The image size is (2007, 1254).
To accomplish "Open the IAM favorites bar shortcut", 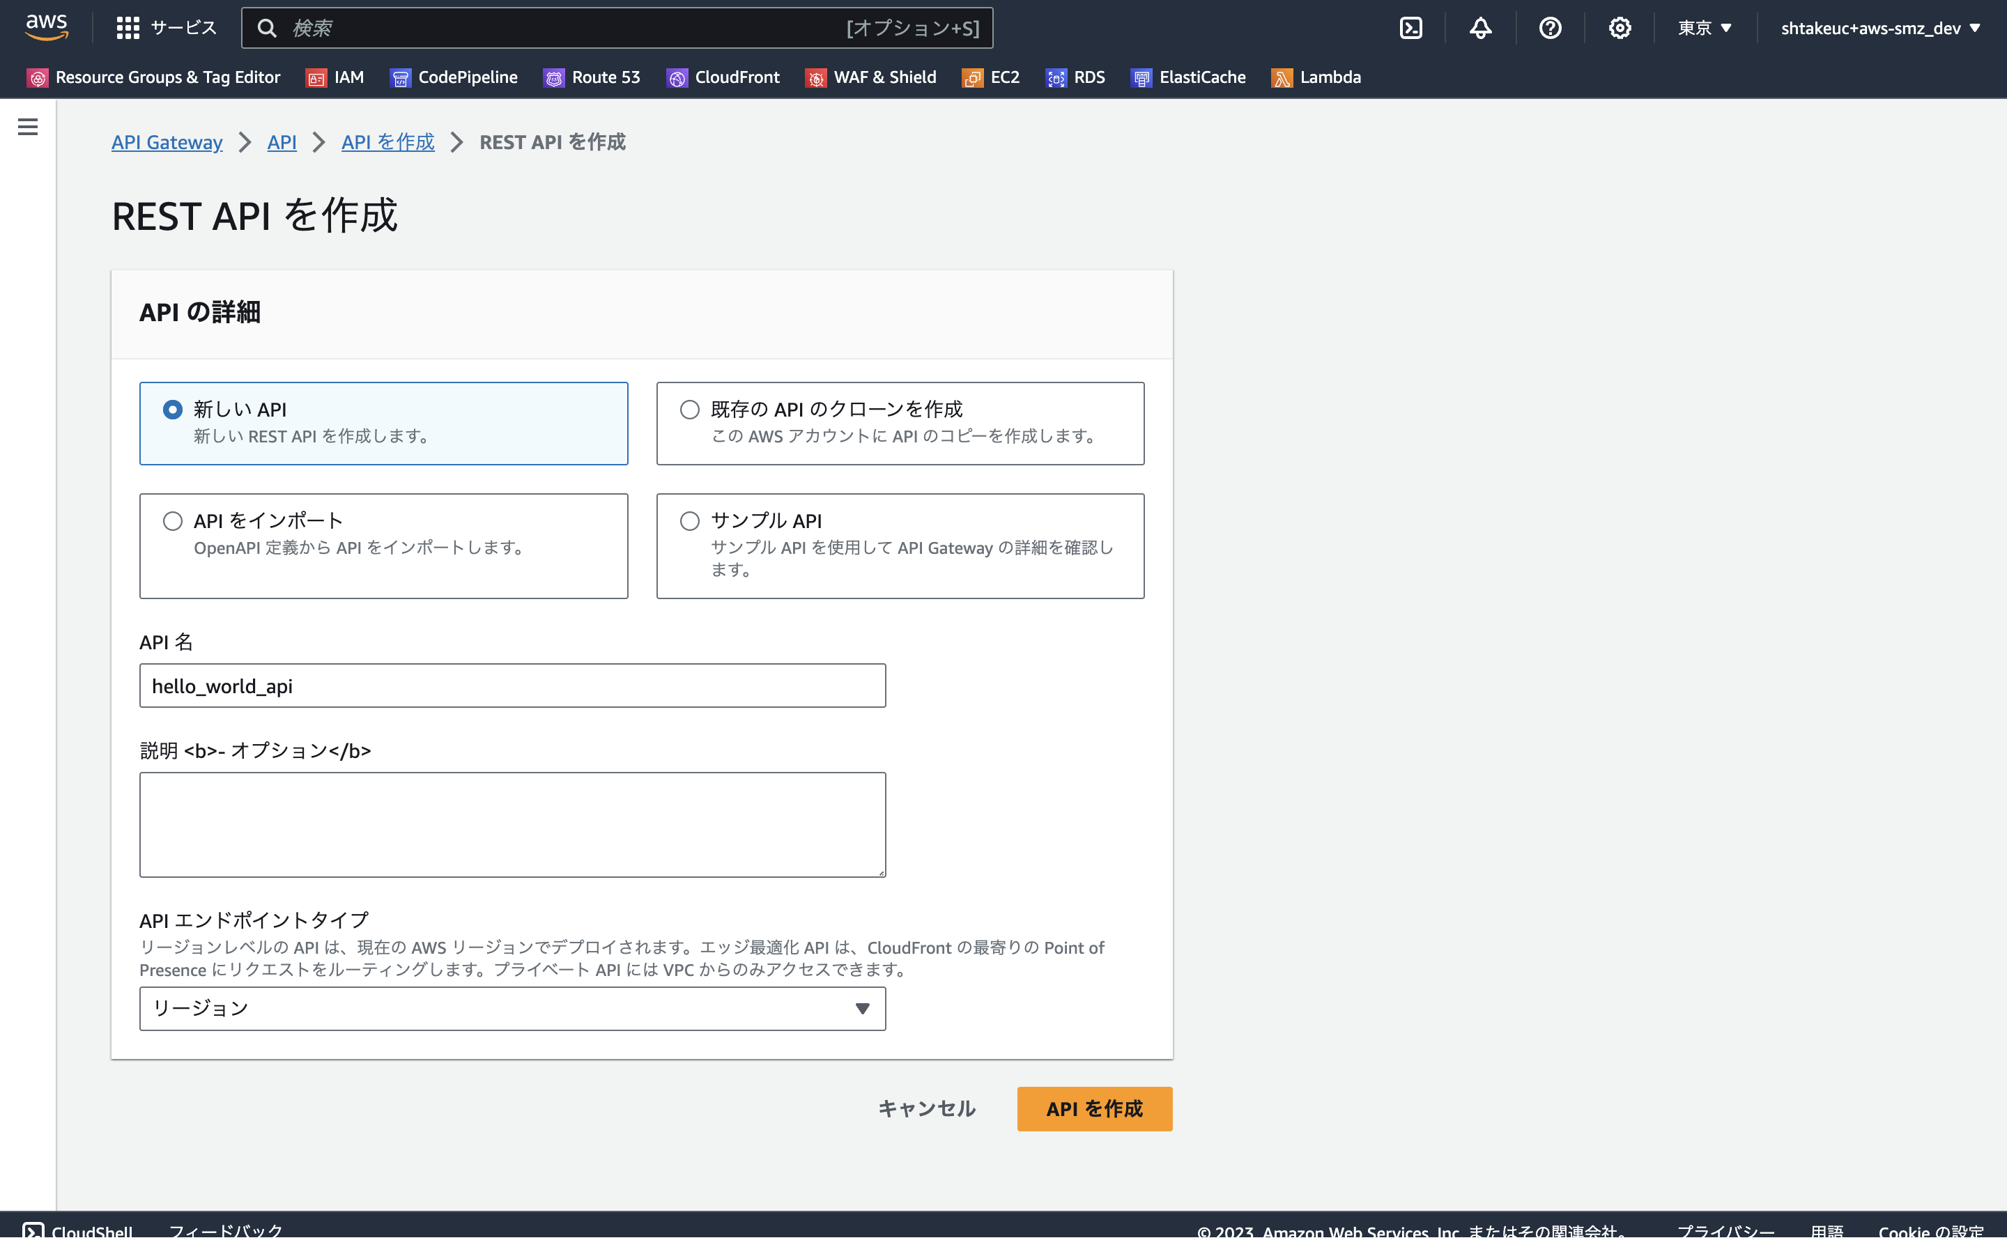I will coord(335,78).
